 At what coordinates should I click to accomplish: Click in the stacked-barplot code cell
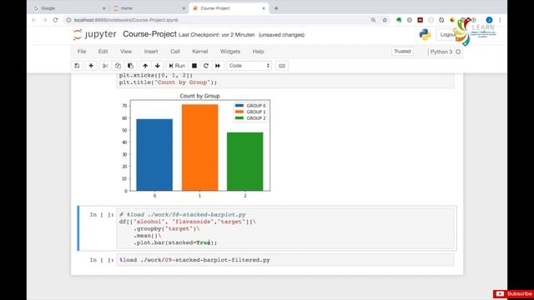(285, 228)
